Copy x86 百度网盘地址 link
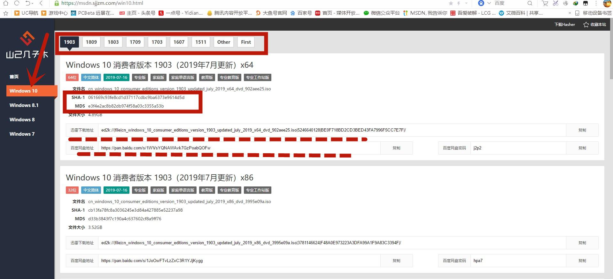 coord(397,261)
